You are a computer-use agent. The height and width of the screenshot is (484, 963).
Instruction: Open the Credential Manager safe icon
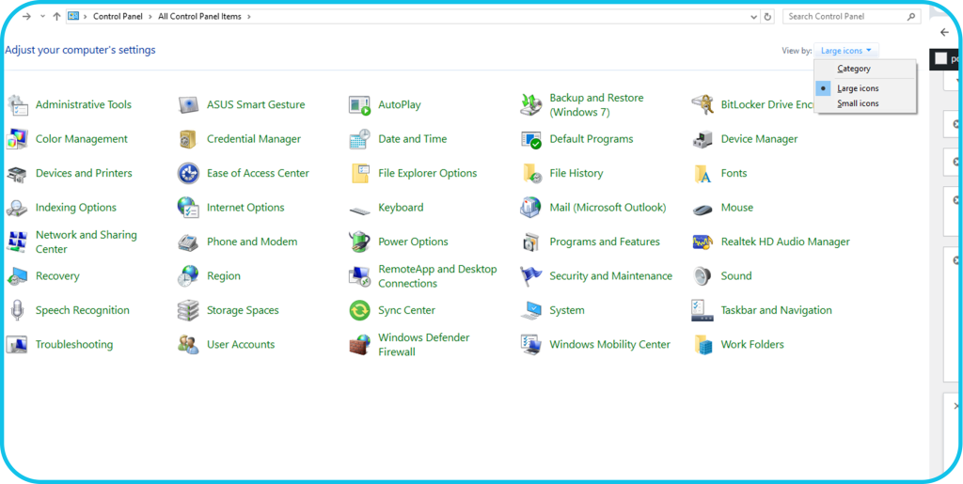pyautogui.click(x=188, y=139)
